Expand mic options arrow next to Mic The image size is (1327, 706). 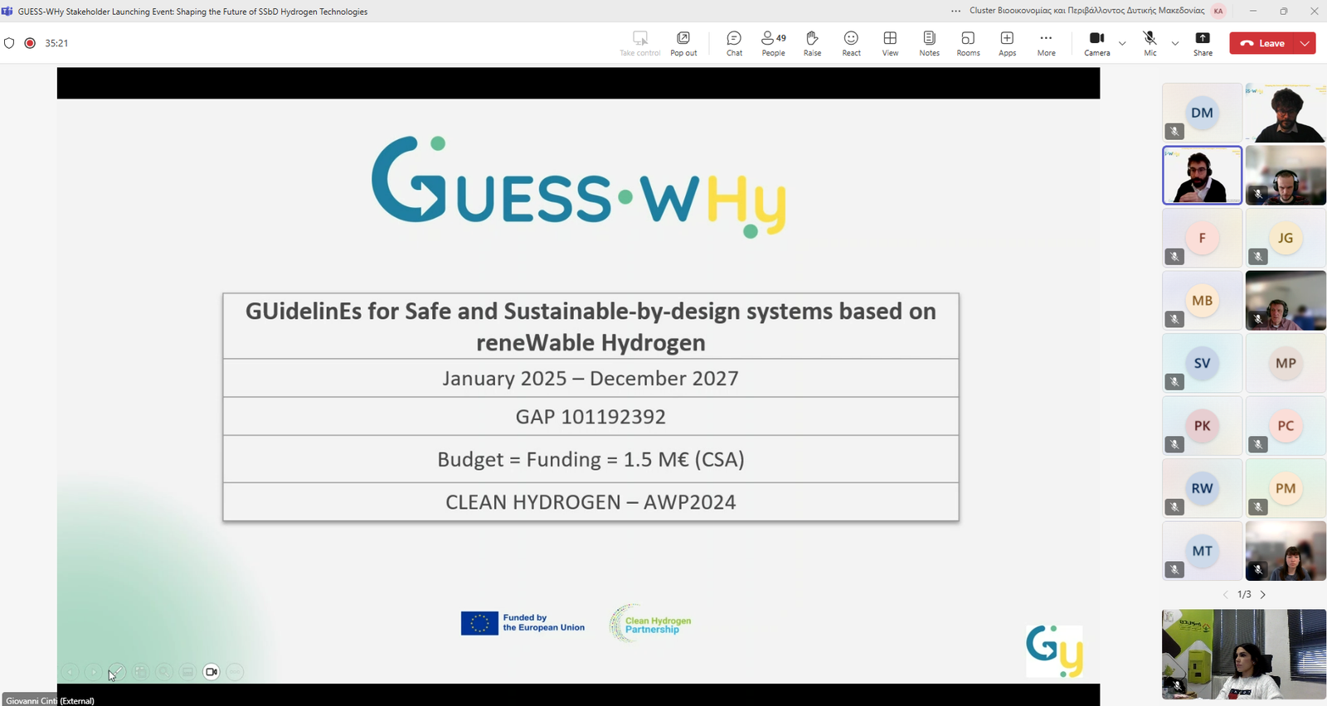click(1174, 43)
